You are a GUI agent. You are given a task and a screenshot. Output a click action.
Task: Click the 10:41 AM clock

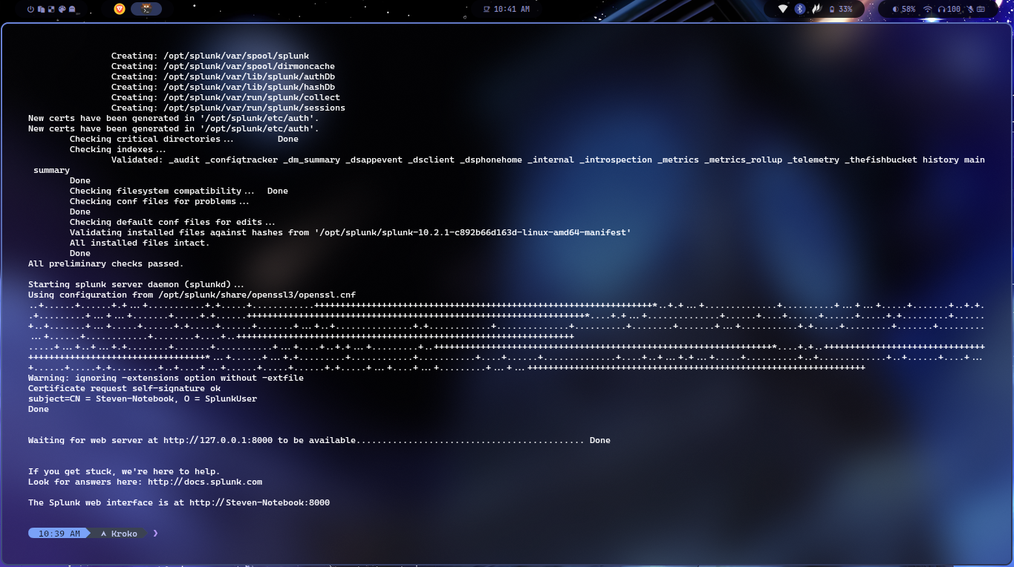pyautogui.click(x=507, y=9)
